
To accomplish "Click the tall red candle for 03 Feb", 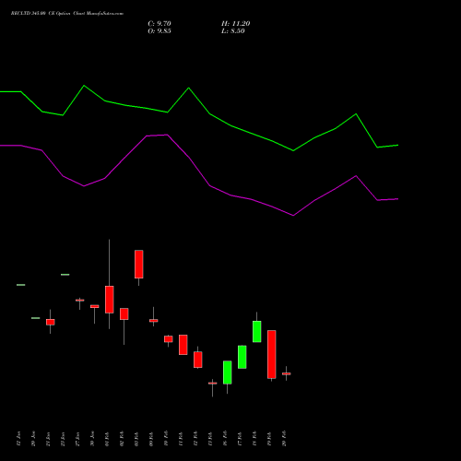I will click(139, 265).
